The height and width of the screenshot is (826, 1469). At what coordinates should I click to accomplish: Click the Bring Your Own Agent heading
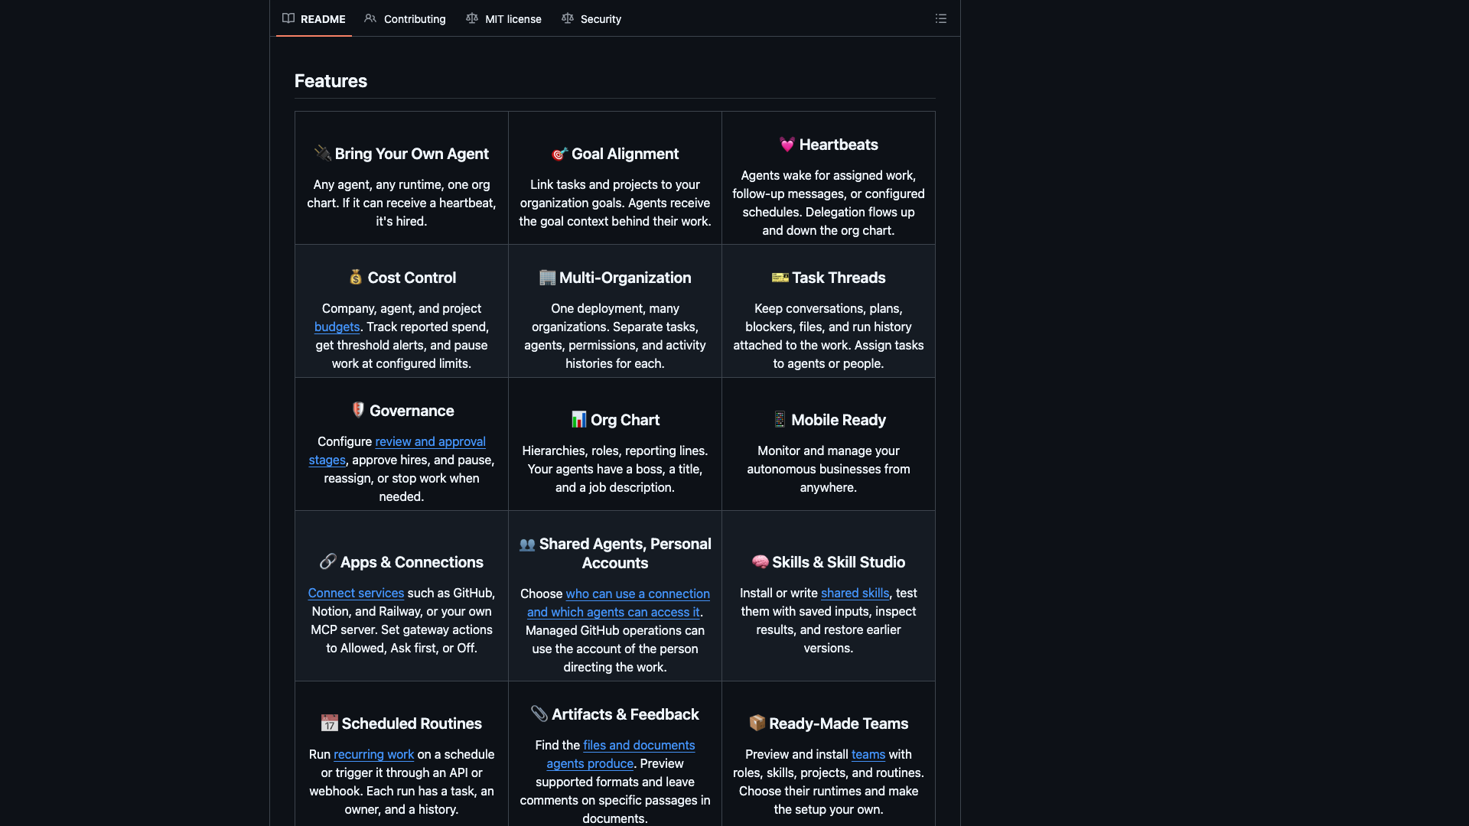(x=412, y=154)
